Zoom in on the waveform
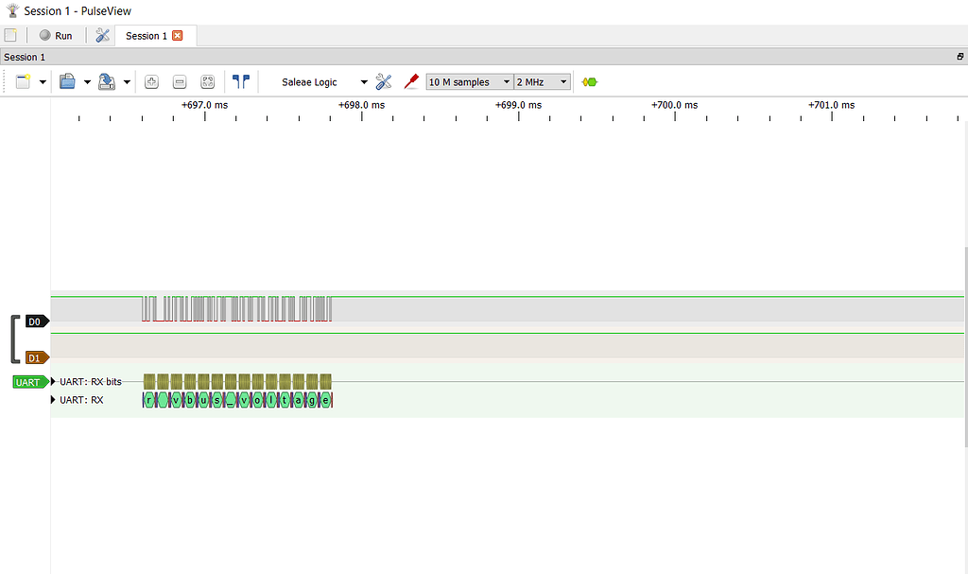 pyautogui.click(x=151, y=81)
